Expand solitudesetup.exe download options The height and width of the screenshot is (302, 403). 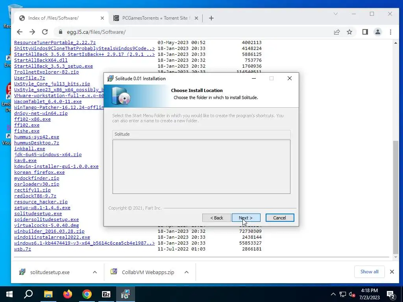click(x=95, y=272)
